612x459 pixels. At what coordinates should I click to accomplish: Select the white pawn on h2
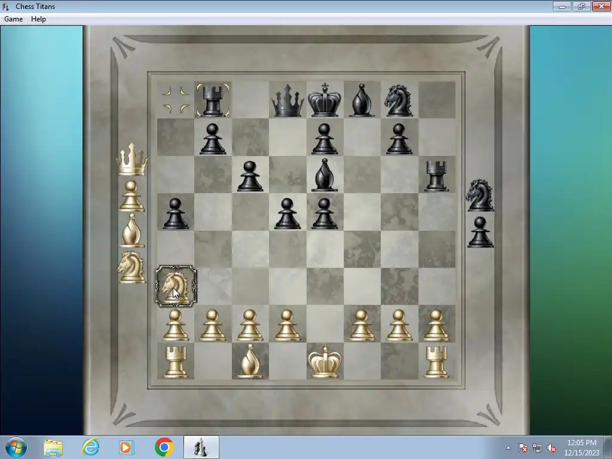[x=436, y=326]
